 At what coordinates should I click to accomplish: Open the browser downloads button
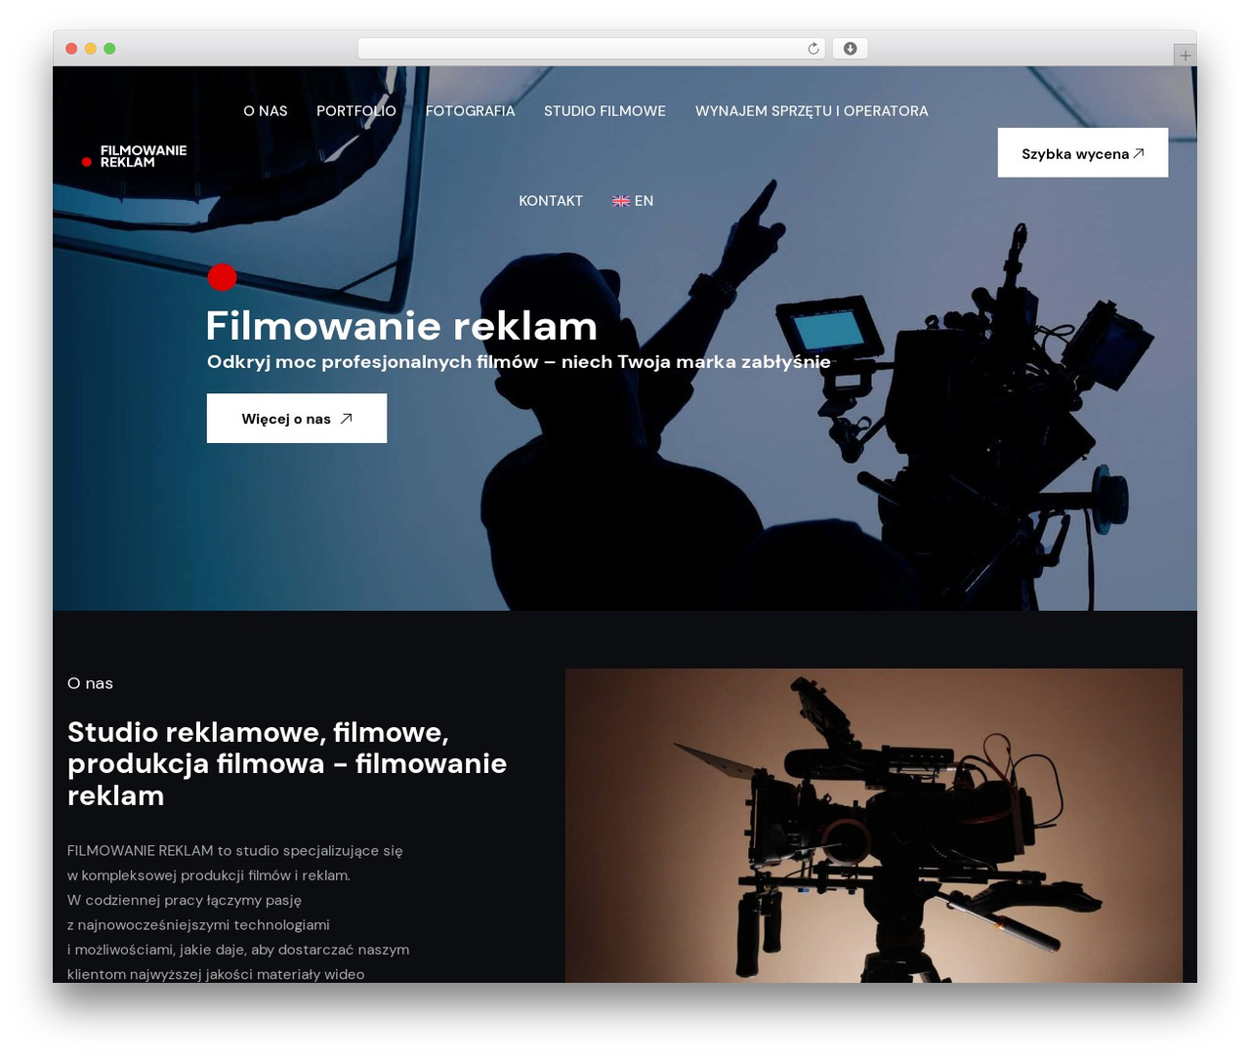click(851, 49)
